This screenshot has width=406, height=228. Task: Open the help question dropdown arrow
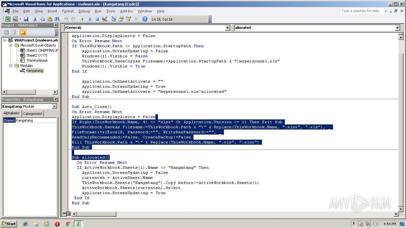386,11
